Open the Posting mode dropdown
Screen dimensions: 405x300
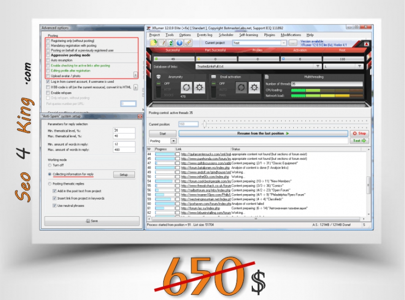coord(173,141)
